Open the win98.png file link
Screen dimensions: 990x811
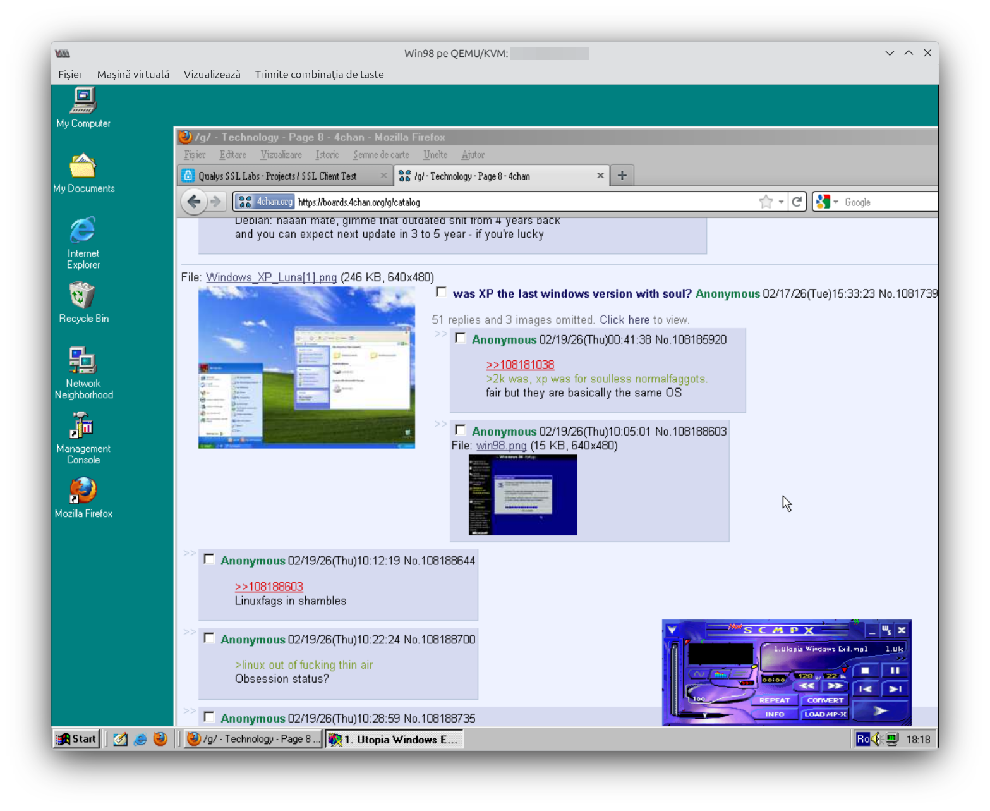pos(501,446)
